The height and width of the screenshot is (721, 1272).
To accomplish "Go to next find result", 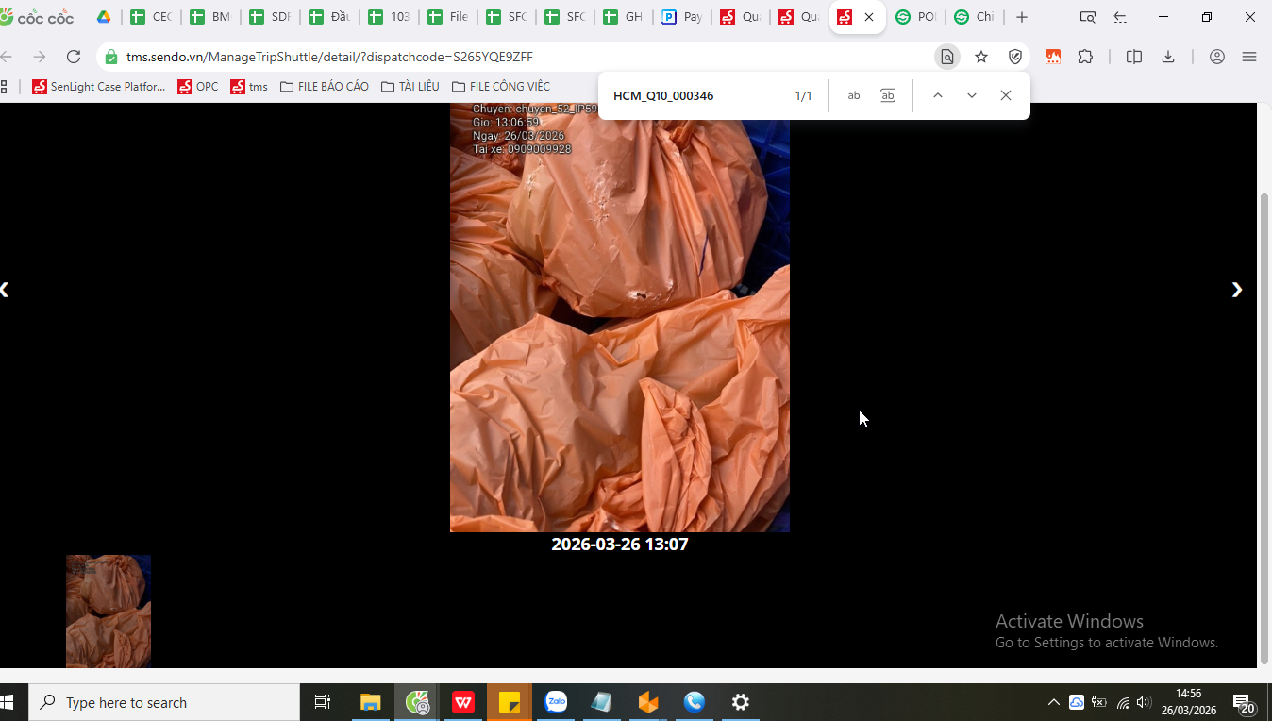I will click(972, 95).
